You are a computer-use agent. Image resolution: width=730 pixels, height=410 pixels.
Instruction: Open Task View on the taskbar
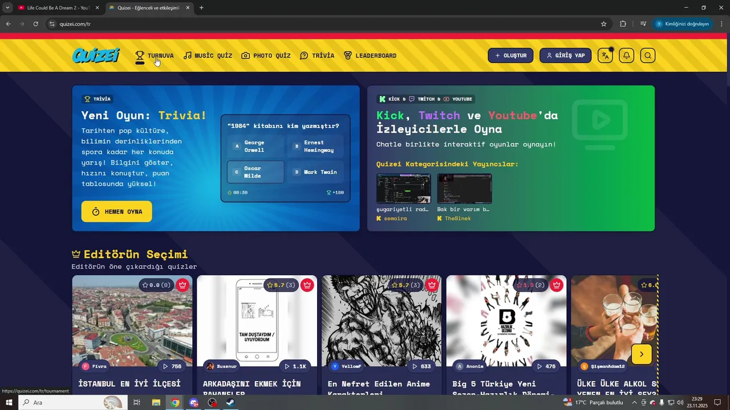point(137,403)
